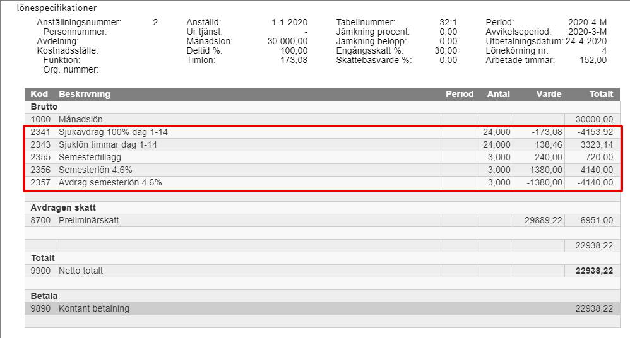630x338 pixels.
Task: Click the Antal column header
Action: pyautogui.click(x=498, y=95)
